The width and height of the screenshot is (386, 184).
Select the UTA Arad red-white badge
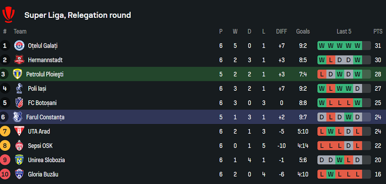[19, 131]
